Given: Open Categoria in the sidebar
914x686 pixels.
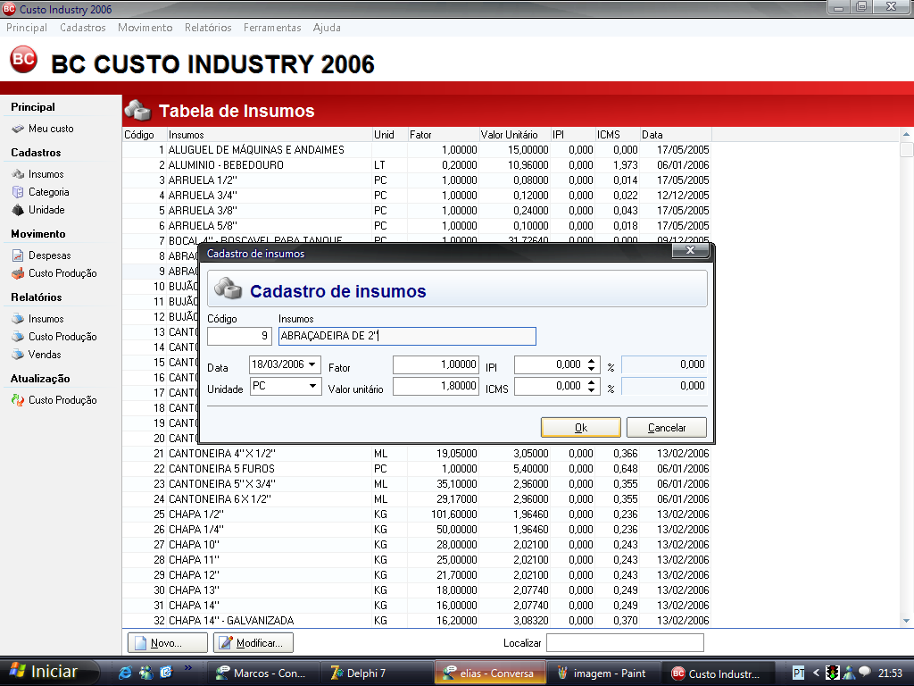Looking at the screenshot, I should click(x=48, y=192).
